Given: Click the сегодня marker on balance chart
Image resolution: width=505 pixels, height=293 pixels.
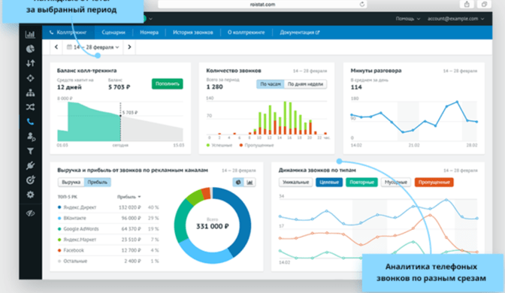Looking at the screenshot, I should click(x=120, y=145).
